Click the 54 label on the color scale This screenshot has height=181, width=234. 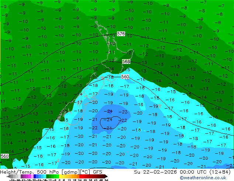[x=106, y=180]
